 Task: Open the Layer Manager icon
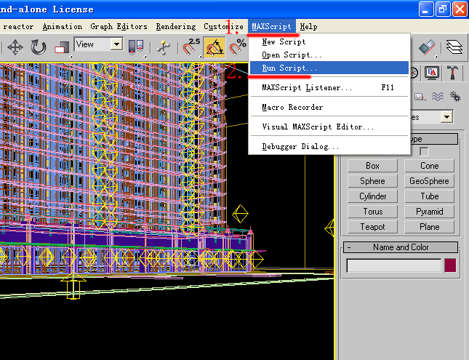click(454, 47)
